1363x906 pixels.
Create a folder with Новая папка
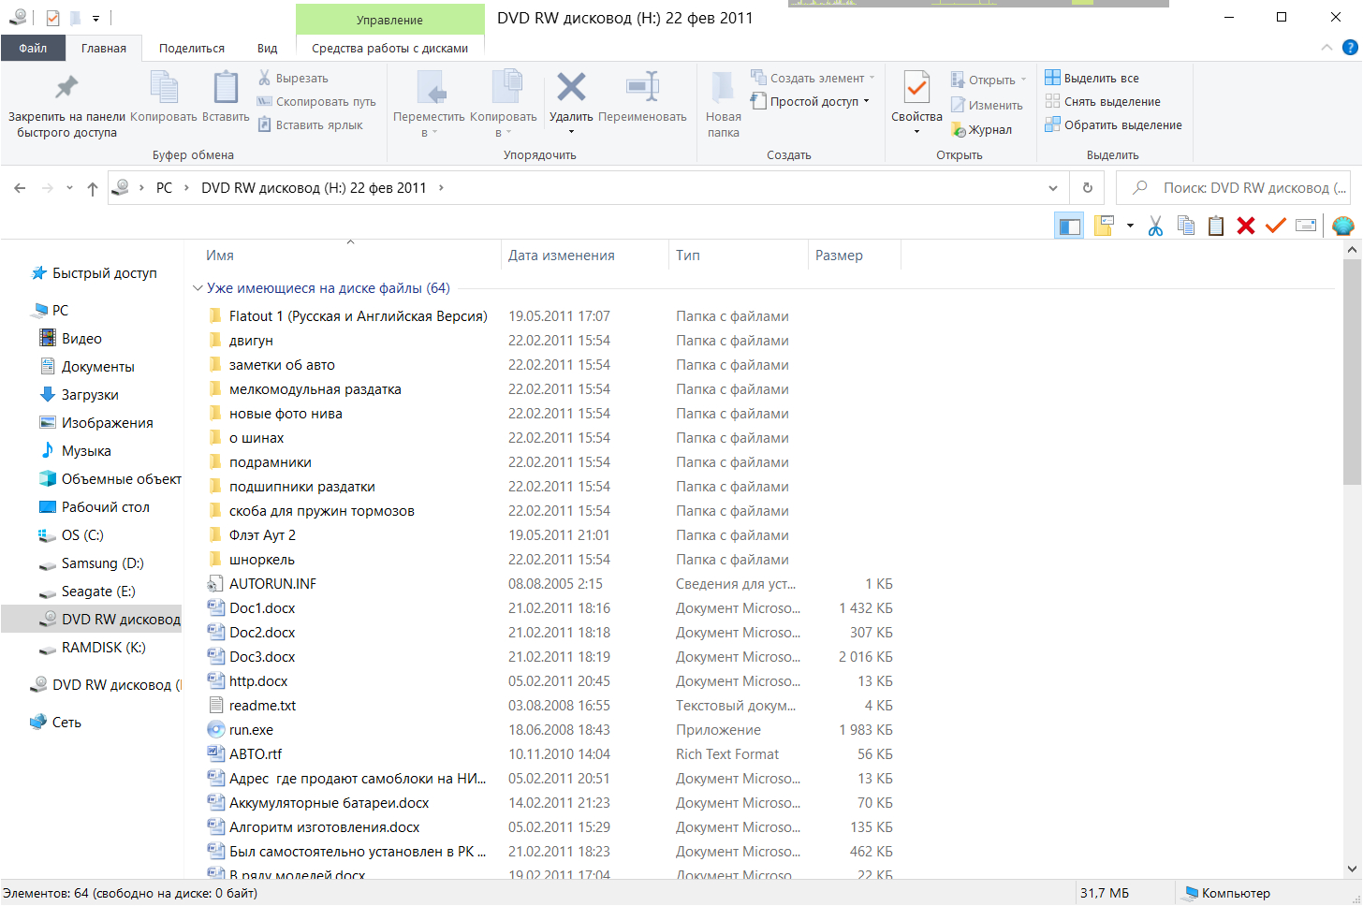click(723, 103)
